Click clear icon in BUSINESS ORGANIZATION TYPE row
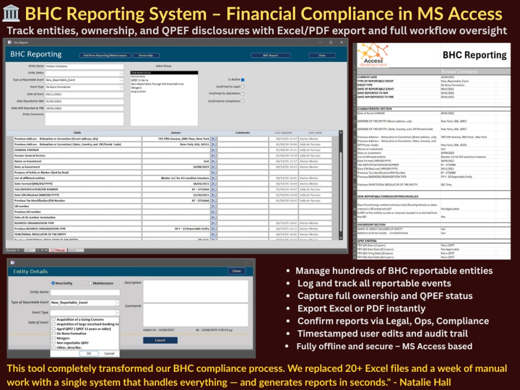The image size is (520, 390). [213, 224]
